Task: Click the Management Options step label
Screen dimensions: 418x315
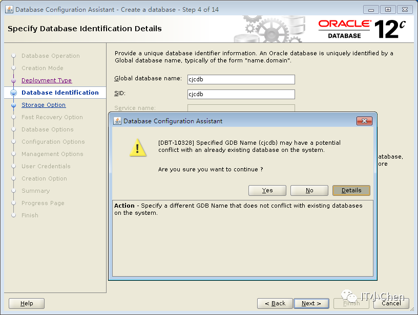Action: (52, 154)
